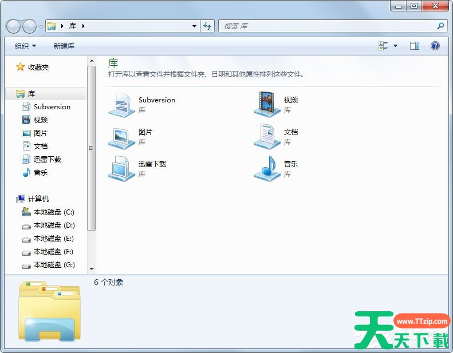Viewport: 453px width, 353px height.
Task: Select 计算机 in the navigation pane
Action: point(38,199)
